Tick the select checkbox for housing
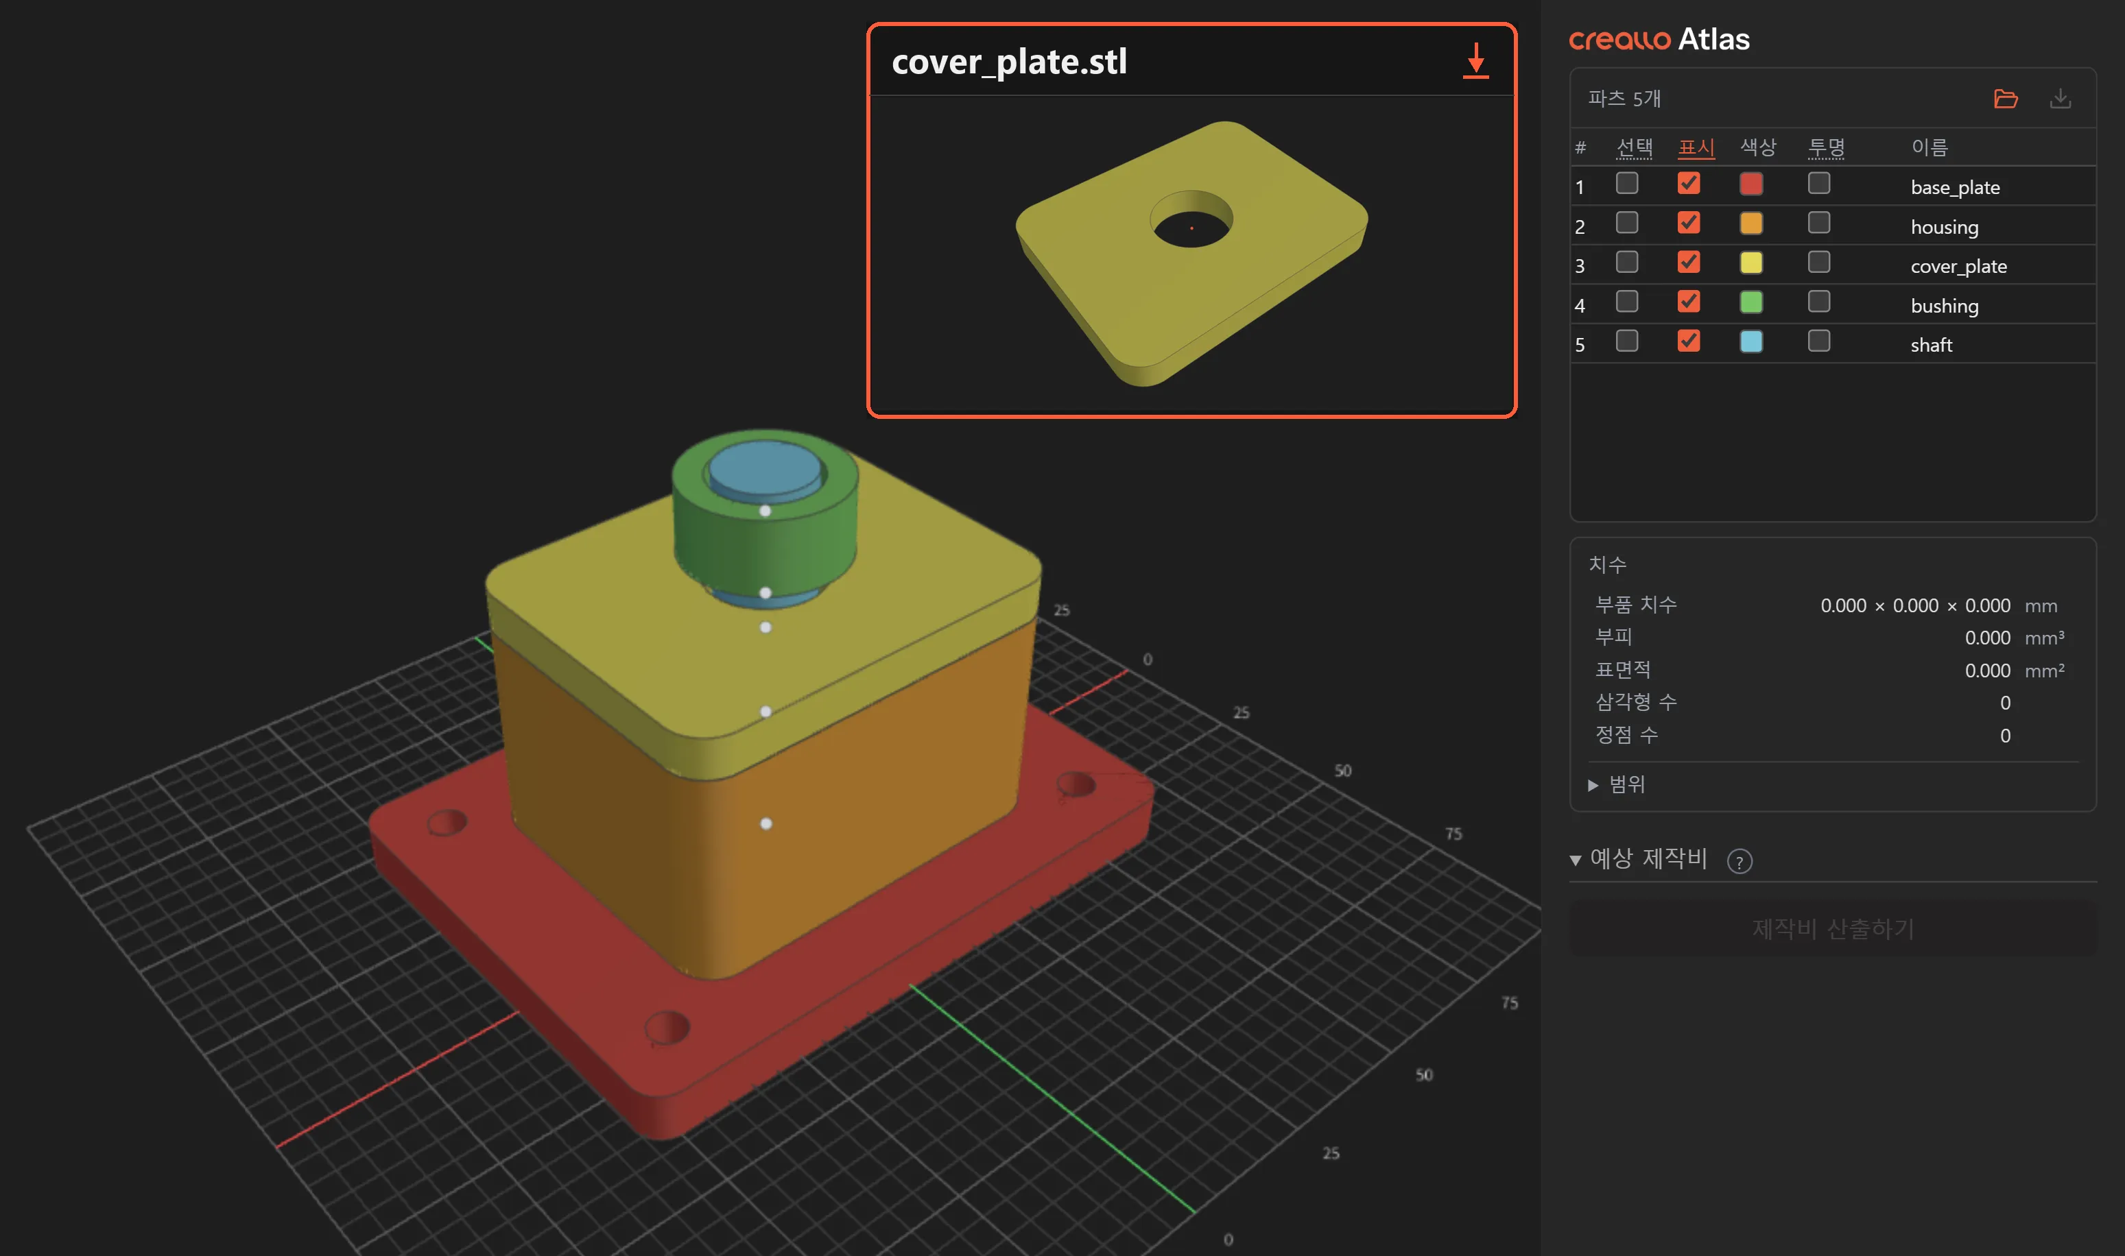Image resolution: width=2125 pixels, height=1256 pixels. pyautogui.click(x=1626, y=223)
